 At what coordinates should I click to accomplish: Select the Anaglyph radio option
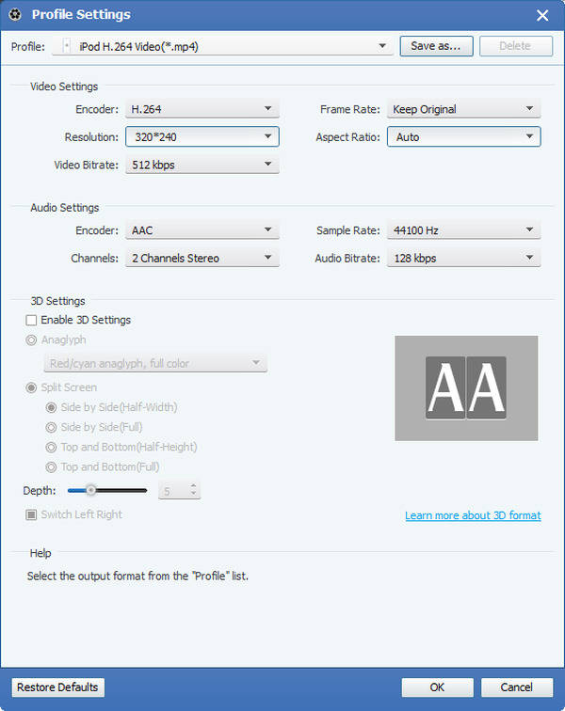32,340
